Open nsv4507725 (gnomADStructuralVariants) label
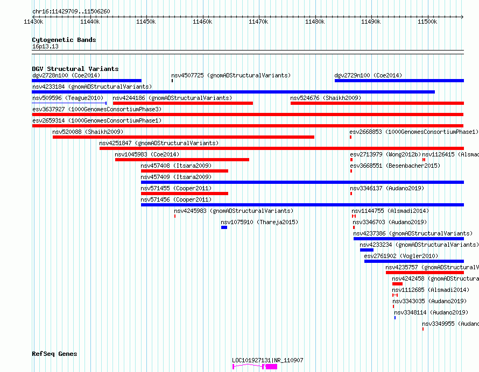Viewport: 479px width, 372px height. click(231, 75)
